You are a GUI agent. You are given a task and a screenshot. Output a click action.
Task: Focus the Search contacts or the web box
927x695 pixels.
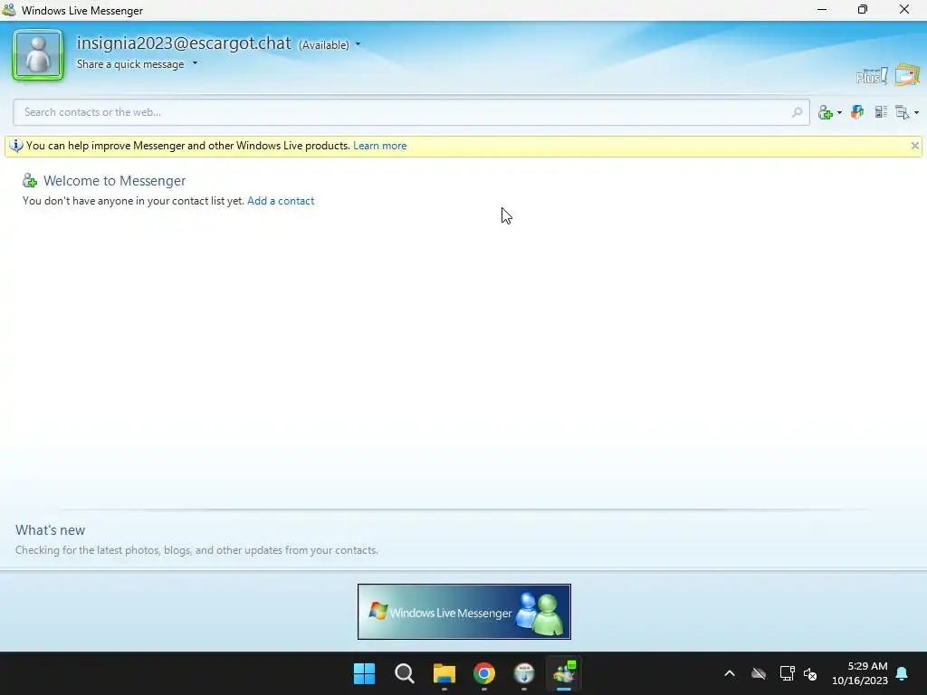point(412,112)
